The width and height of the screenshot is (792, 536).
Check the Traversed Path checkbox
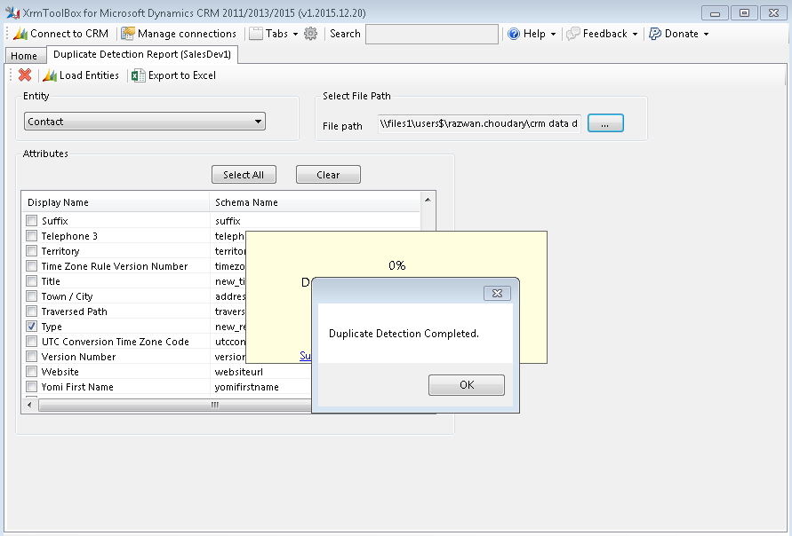point(32,311)
